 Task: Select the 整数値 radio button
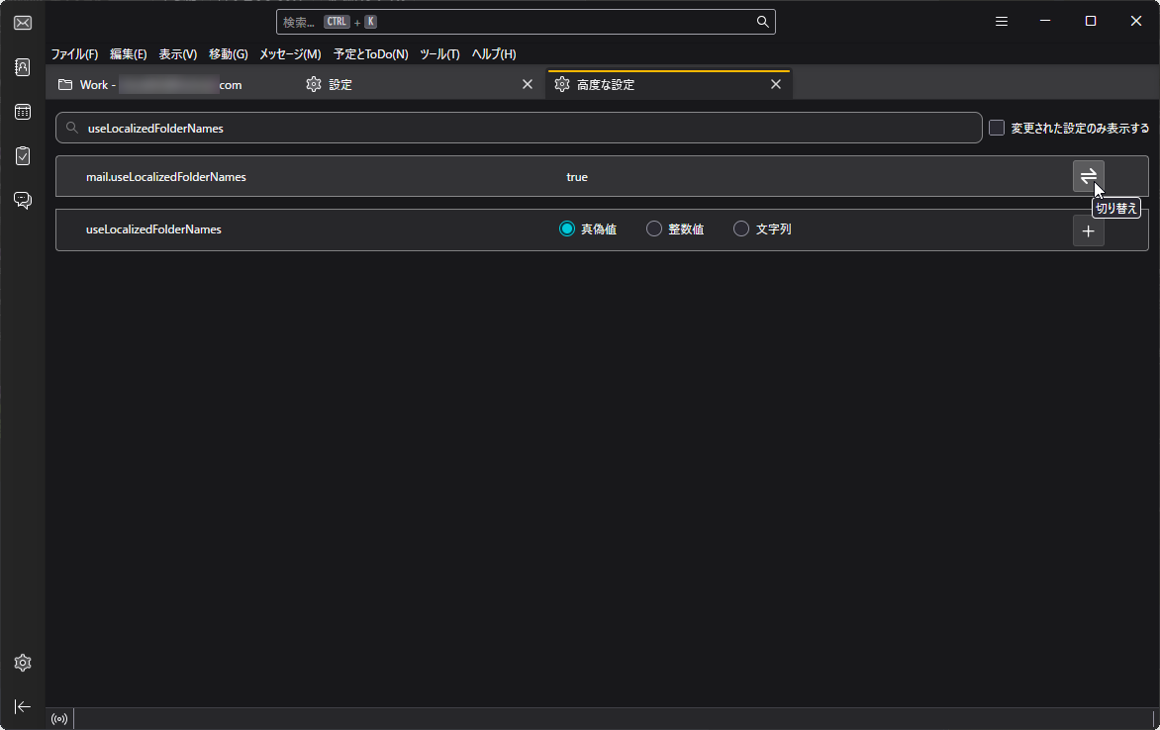tap(653, 228)
